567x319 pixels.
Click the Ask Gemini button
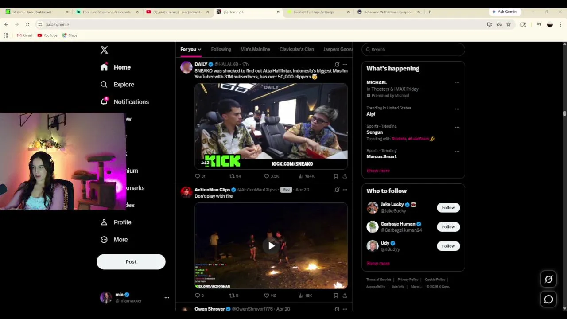pyautogui.click(x=505, y=12)
